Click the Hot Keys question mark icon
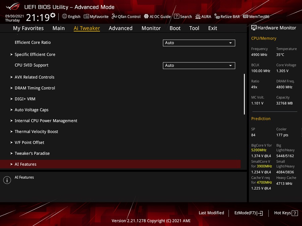The width and height of the screenshot is (302, 226). (x=295, y=213)
